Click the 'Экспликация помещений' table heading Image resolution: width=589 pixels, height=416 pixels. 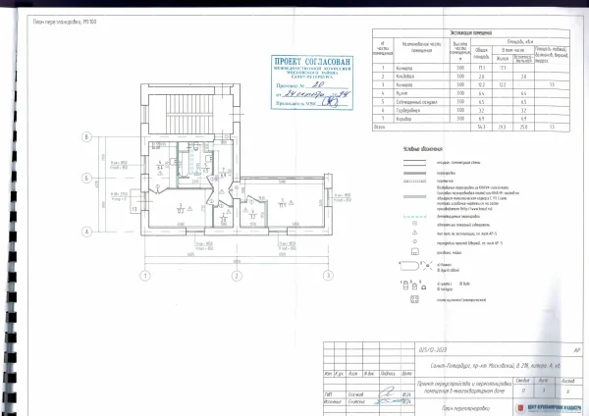click(x=470, y=33)
